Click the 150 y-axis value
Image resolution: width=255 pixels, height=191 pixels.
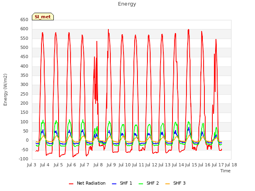[x=24, y=113]
